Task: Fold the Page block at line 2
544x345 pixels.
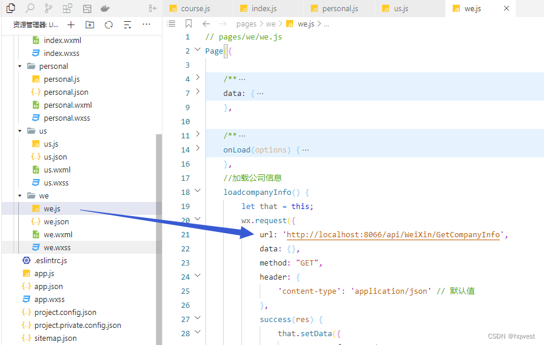Action: (x=197, y=49)
